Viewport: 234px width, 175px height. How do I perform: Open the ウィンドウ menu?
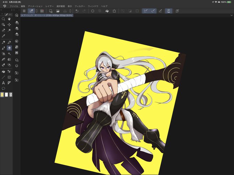93,6
